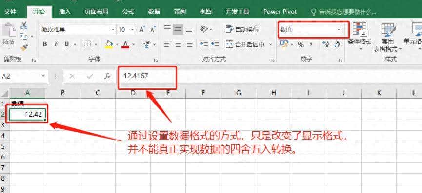Open the font name dropdown 微软雅黑

tap(113, 29)
